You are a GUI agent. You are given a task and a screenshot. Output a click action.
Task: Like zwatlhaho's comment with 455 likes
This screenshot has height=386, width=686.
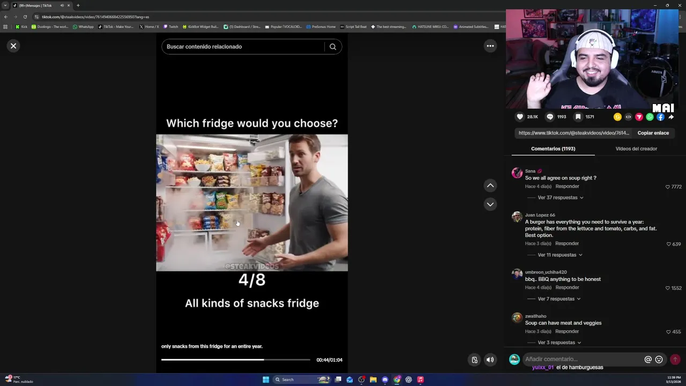click(668, 332)
